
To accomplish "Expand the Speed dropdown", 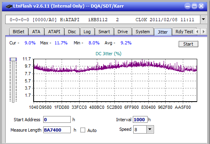I will pyautogui.click(x=150, y=129).
